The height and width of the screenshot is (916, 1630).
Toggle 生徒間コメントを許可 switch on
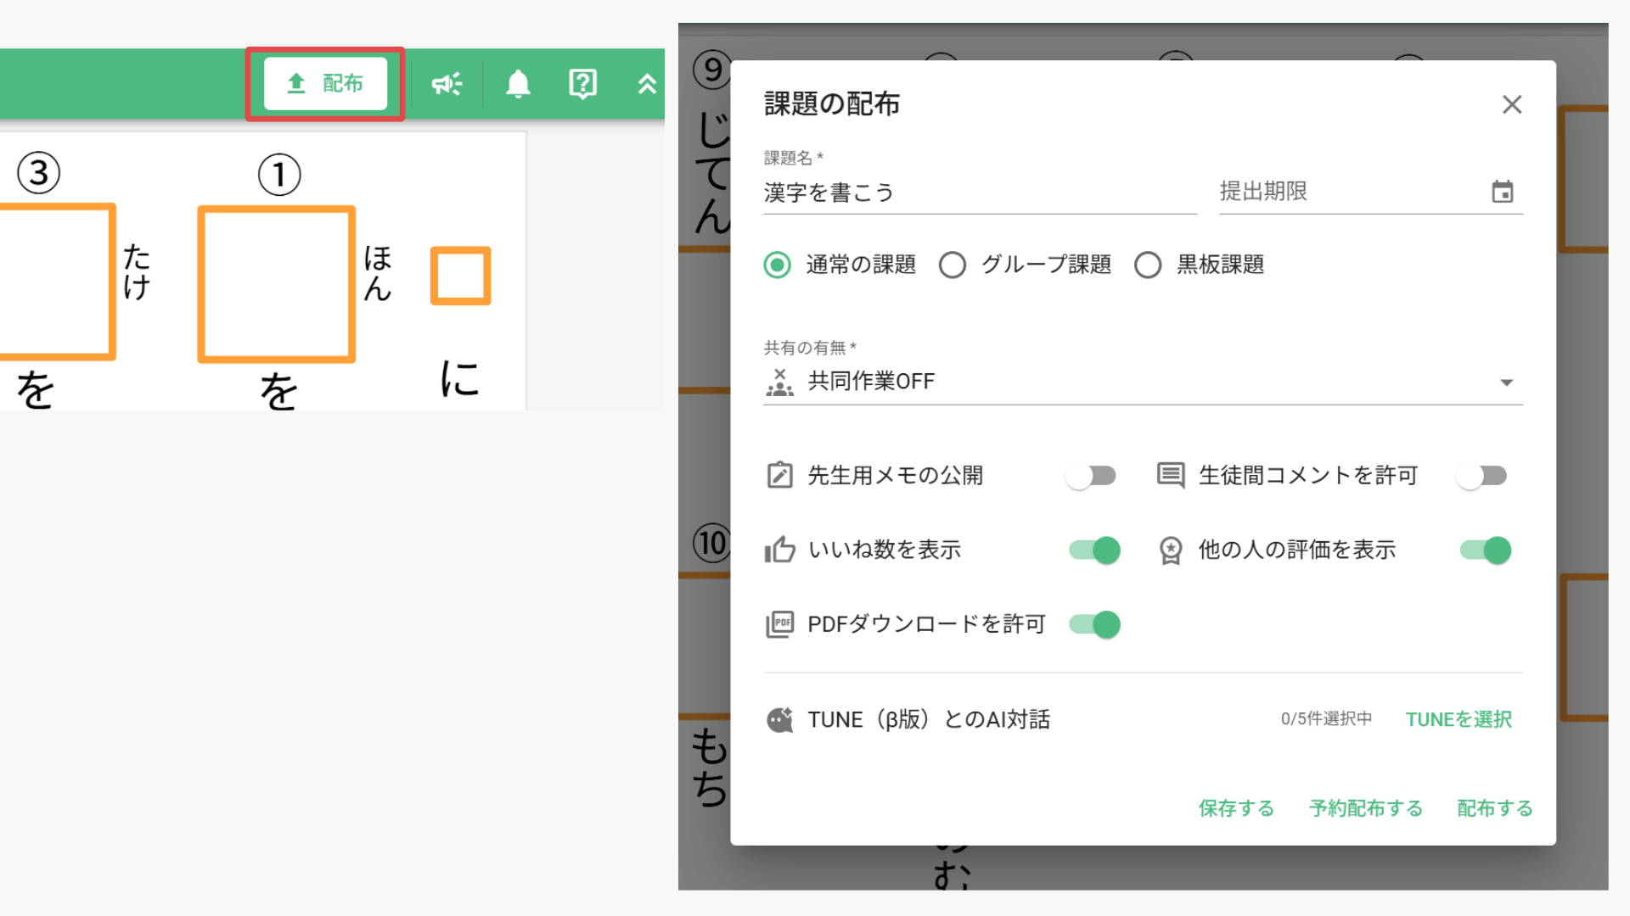(1481, 476)
